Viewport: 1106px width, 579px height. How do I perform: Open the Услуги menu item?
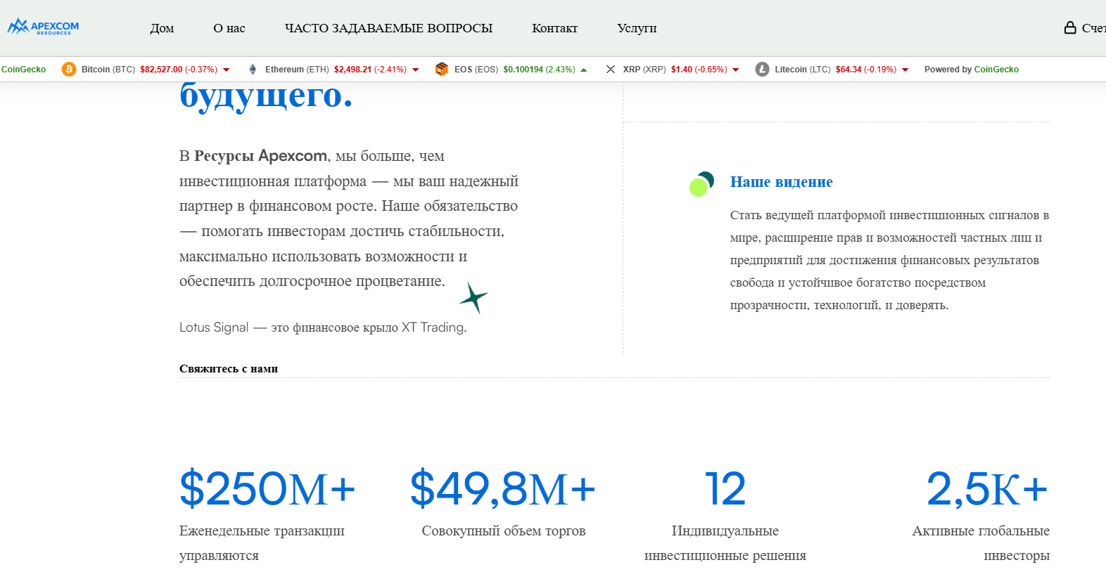tap(637, 28)
